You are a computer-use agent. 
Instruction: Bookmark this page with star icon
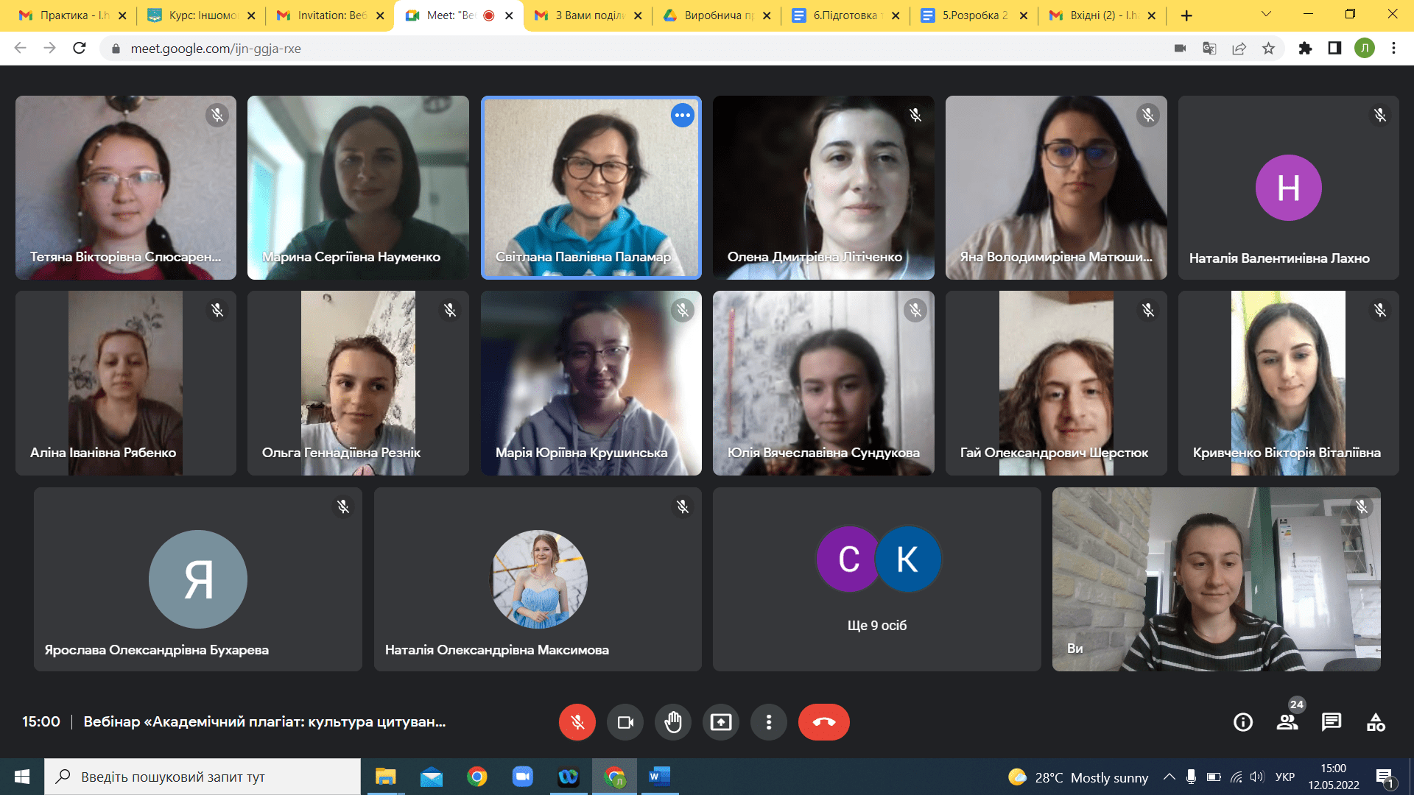pos(1268,49)
